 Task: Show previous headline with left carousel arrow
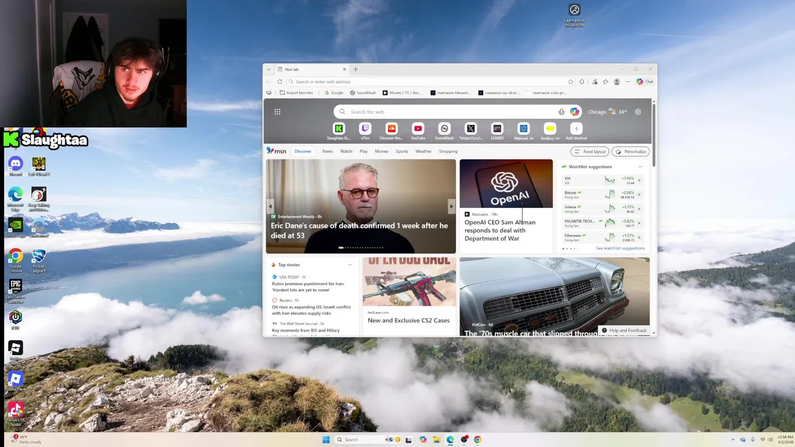point(270,206)
